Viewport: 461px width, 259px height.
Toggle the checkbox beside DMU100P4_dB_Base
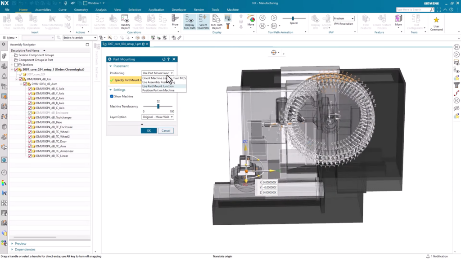click(30, 121)
